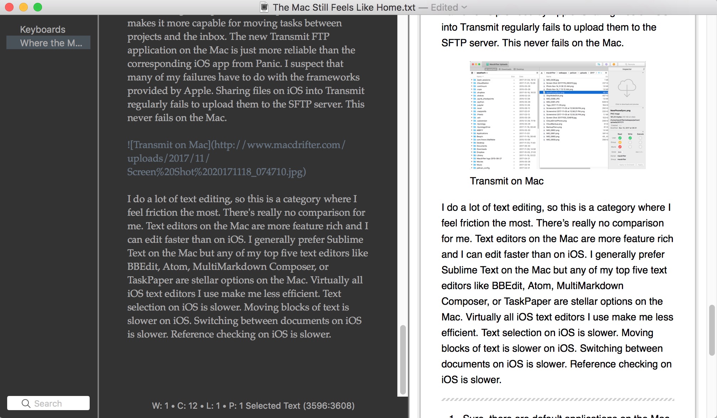The width and height of the screenshot is (717, 418).
Task: Click the 'I do a lot of text editing' preview paragraph
Action: pyautogui.click(x=557, y=293)
